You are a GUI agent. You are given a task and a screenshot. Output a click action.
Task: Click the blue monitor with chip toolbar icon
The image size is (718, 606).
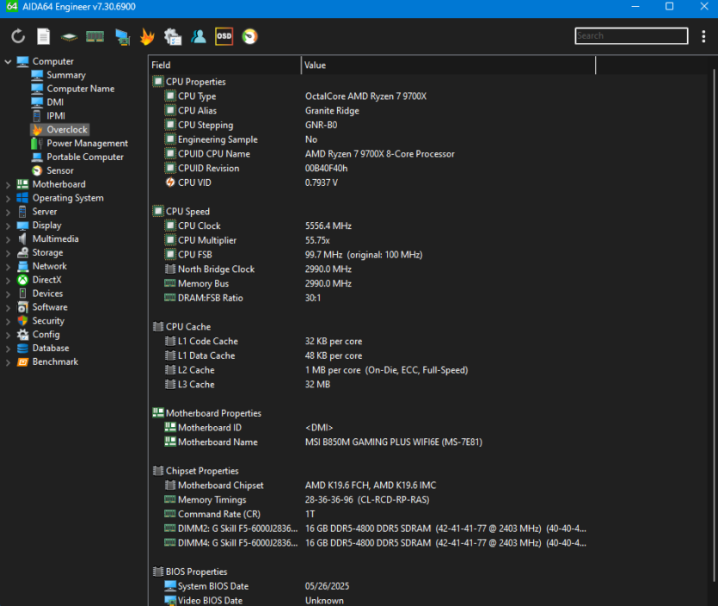click(x=122, y=37)
